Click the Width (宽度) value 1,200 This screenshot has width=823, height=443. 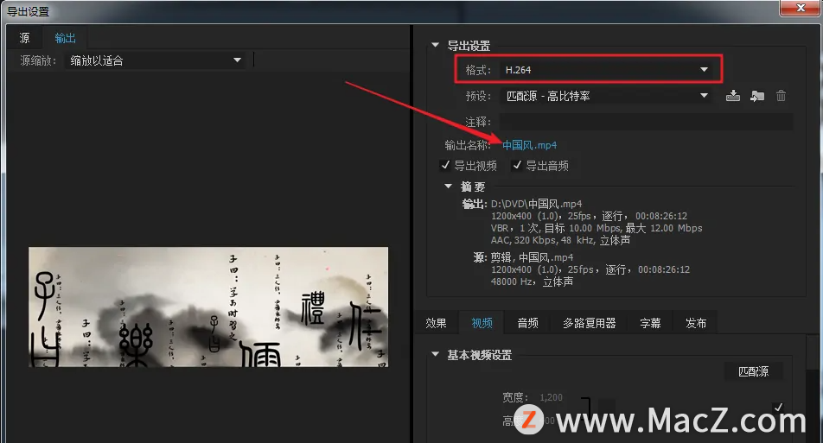552,397
